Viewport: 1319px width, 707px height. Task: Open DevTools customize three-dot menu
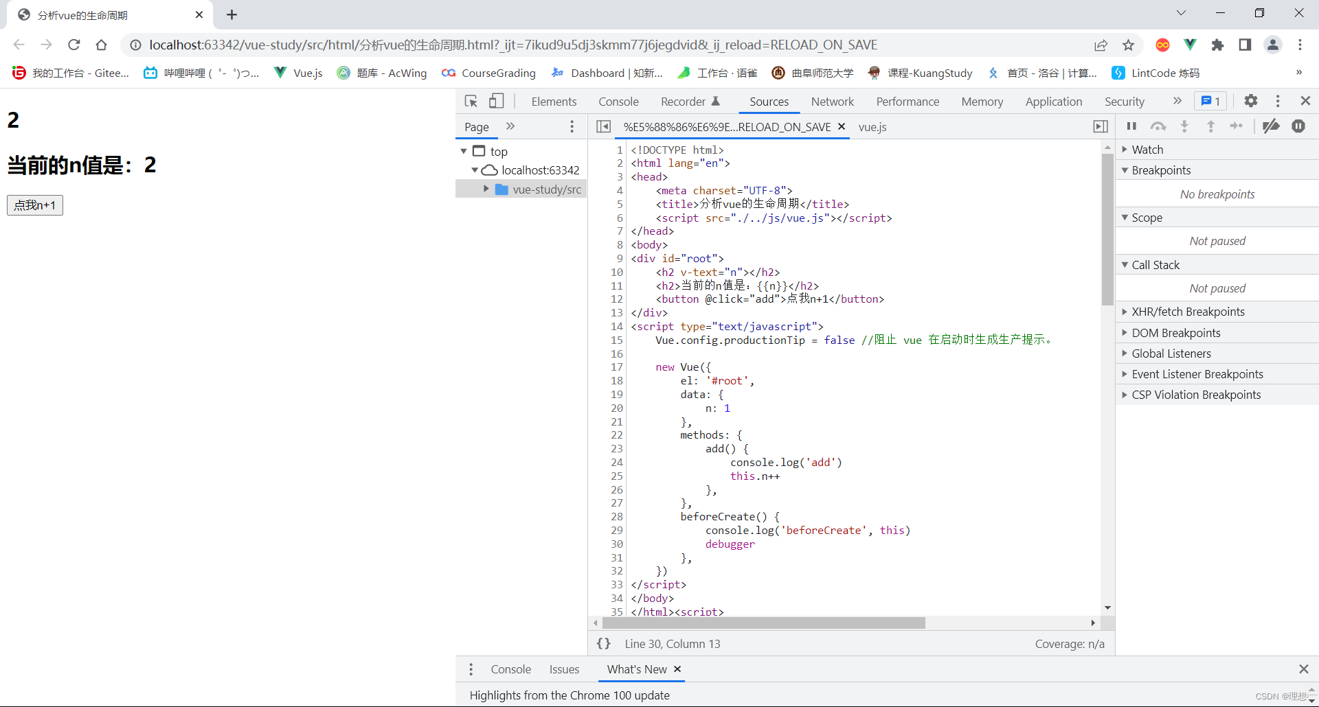tap(1278, 101)
